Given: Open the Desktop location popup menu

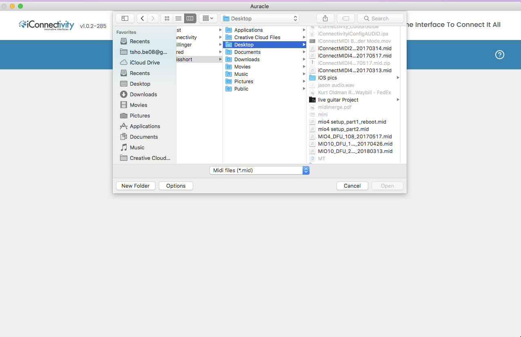Looking at the screenshot, I should [260, 18].
